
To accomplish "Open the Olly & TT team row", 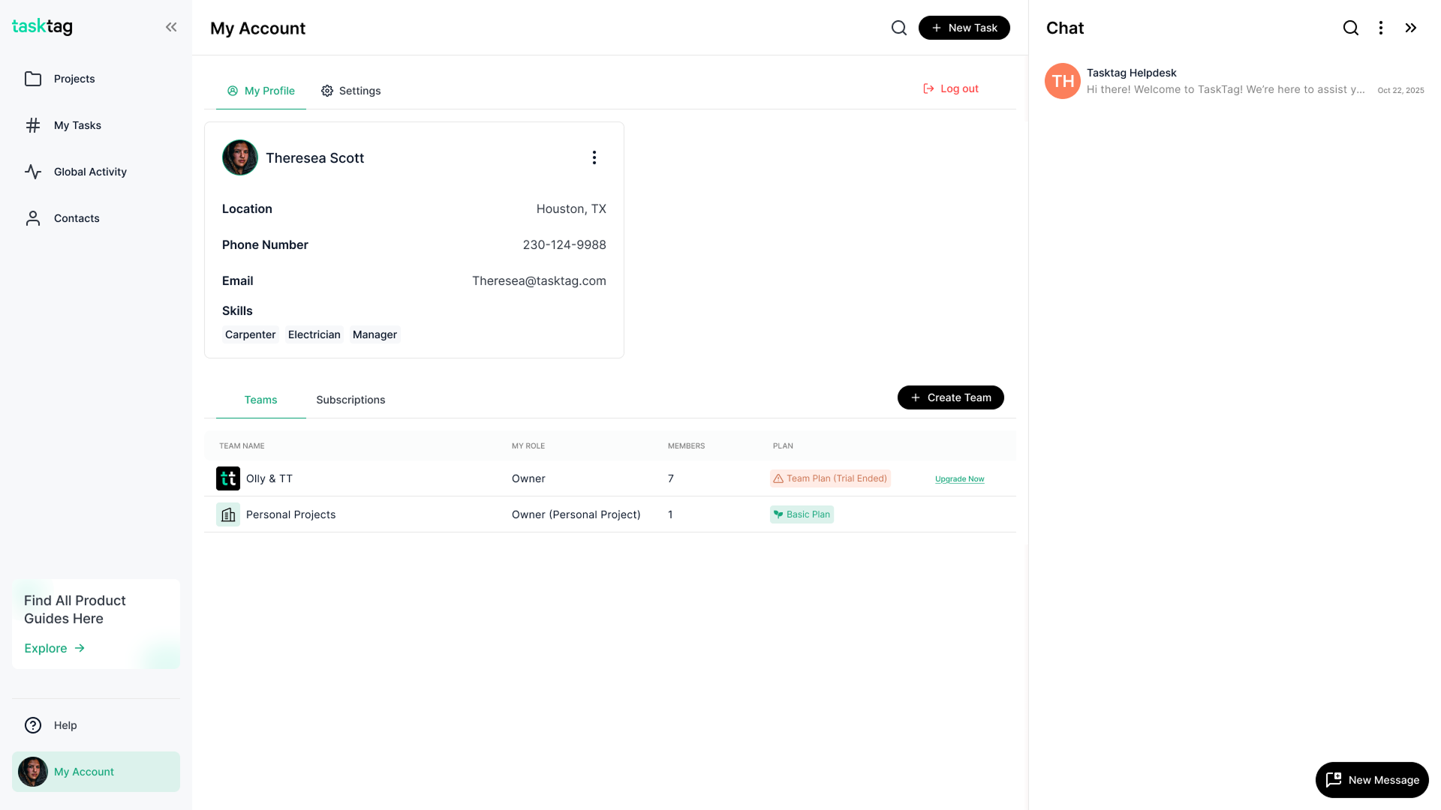I will coord(269,478).
